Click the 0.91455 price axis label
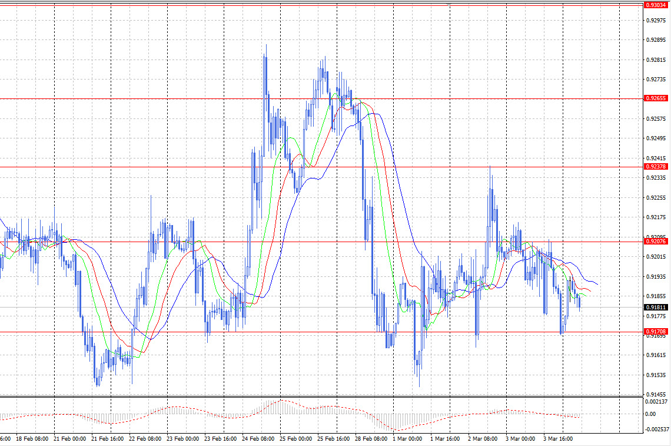 pos(656,395)
